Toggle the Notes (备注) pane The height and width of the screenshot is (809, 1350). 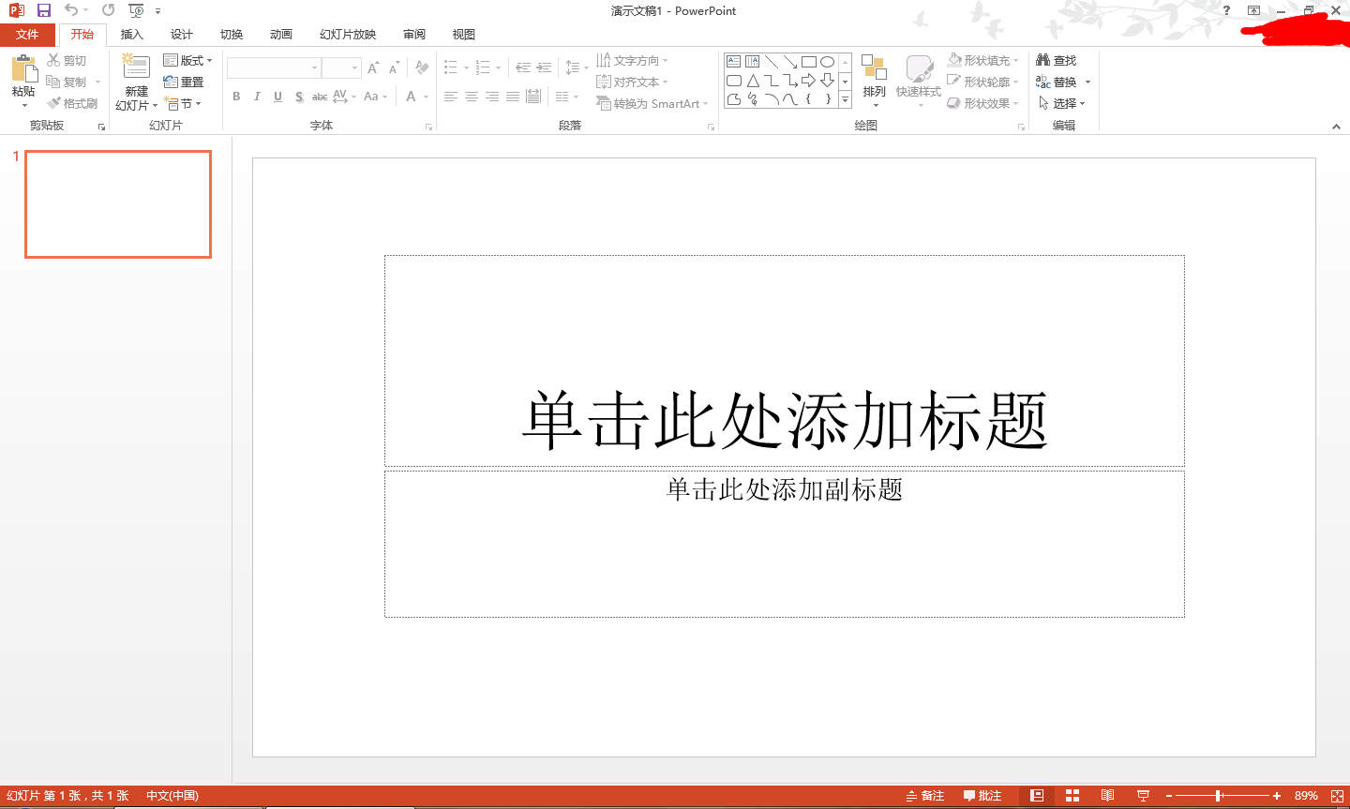[924, 796]
